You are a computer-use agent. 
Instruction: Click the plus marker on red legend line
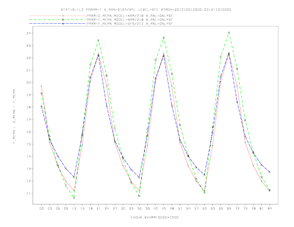(63, 16)
